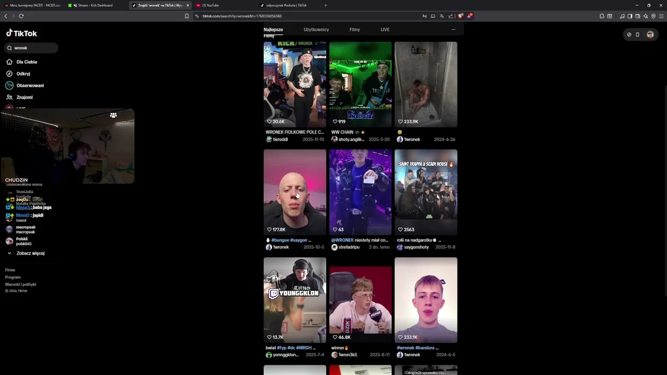Close the TikTok 'wronek' search tab
The image size is (667, 375).
click(188, 5)
